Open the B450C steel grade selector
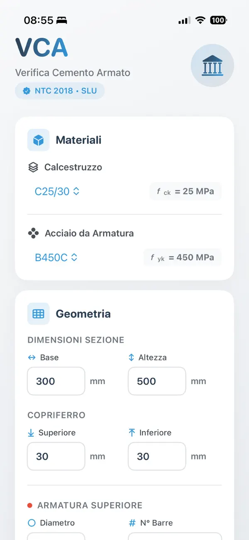The image size is (249, 540). pos(56,257)
